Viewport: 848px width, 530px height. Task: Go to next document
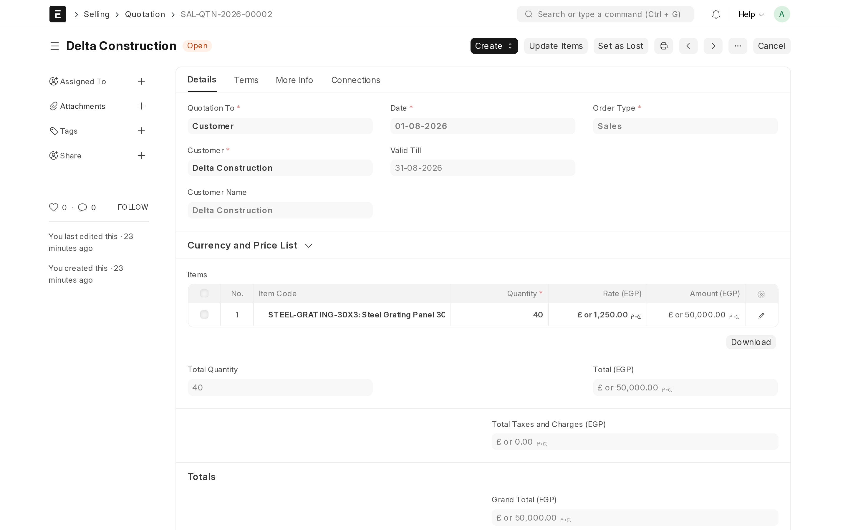pyautogui.click(x=713, y=46)
